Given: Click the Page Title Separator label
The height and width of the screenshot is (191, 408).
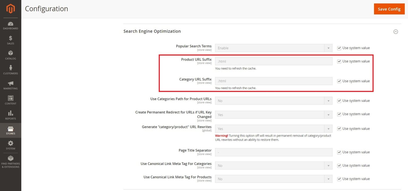Looking at the screenshot, I should point(195,150).
